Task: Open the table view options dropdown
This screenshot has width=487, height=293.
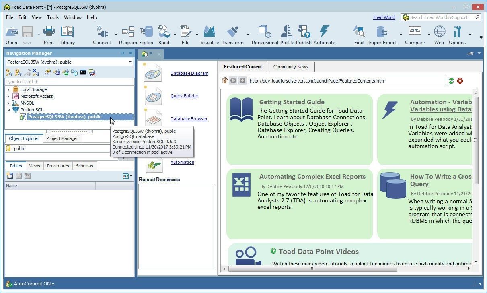Action: coord(127,176)
